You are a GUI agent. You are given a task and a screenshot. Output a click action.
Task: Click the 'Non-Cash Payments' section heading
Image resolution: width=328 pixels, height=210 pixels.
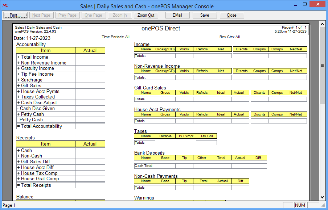pyautogui.click(x=156, y=176)
